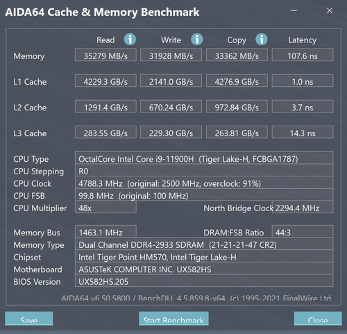Click the CPU Type text field

[x=204, y=158]
